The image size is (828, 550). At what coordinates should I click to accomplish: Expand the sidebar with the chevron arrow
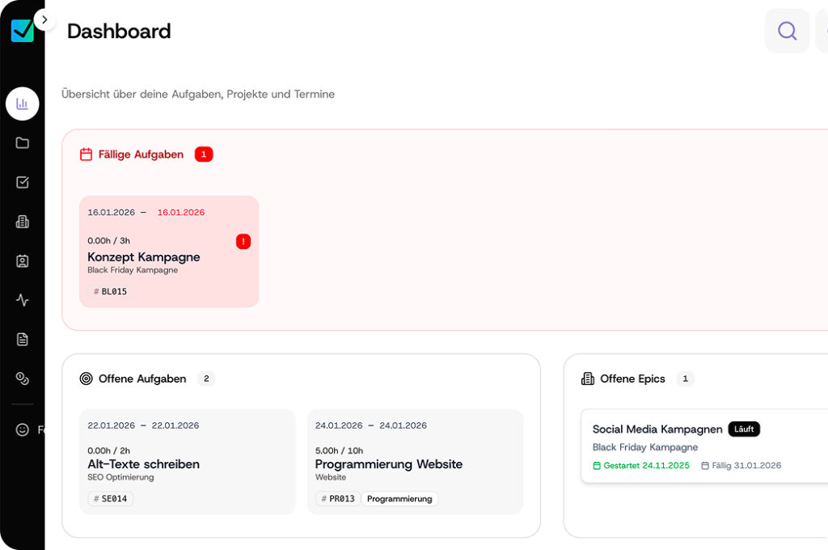(x=44, y=19)
